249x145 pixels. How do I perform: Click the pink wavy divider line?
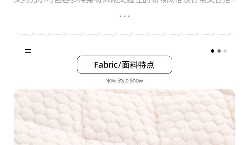(124, 34)
